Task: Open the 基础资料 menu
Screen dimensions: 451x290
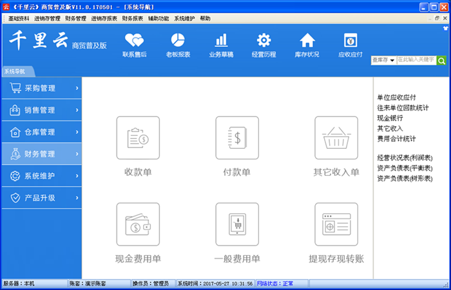Action: [x=21, y=19]
